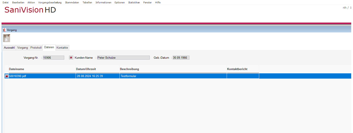Open the Aktion menu
This screenshot has width=353, height=133.
coord(31,3)
